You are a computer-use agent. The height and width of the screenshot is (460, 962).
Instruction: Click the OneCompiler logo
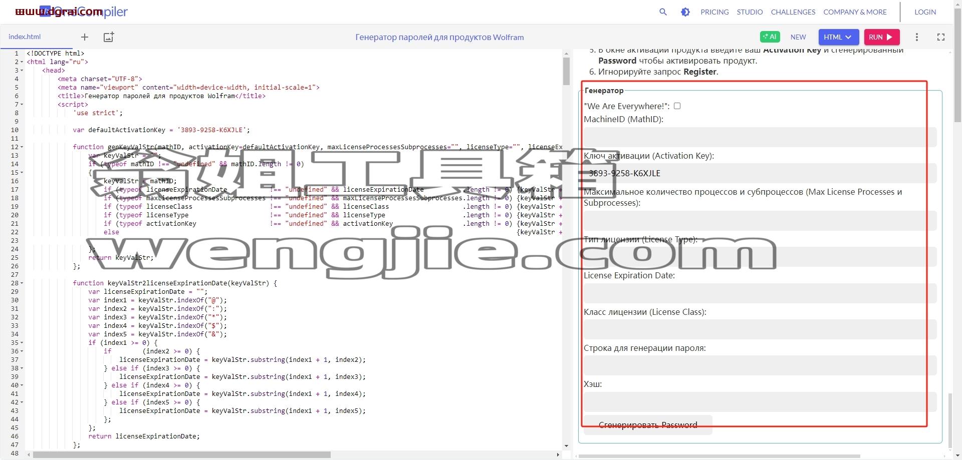pos(84,12)
